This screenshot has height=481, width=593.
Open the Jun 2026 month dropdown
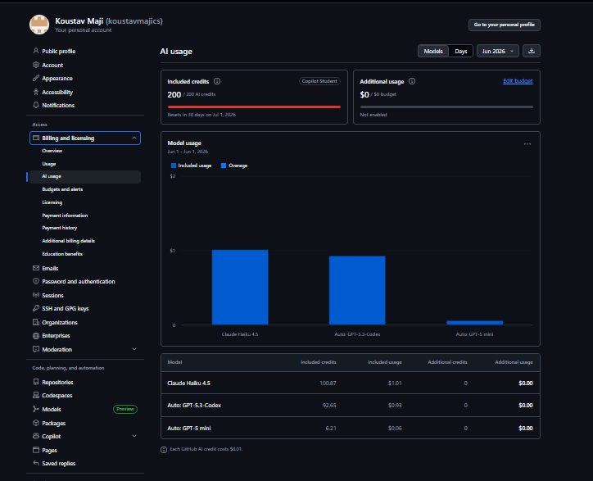(x=498, y=51)
